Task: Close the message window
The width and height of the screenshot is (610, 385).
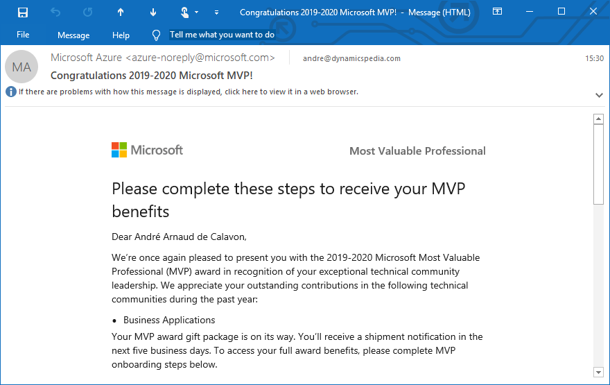Action: click(593, 12)
